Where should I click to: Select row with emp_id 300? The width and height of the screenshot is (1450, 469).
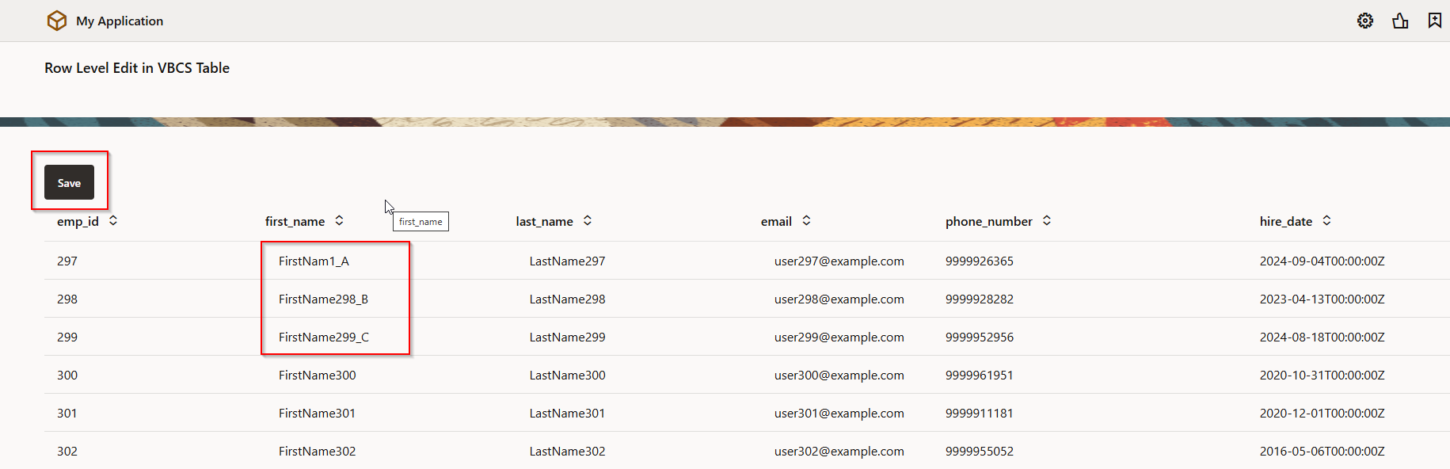pos(67,376)
